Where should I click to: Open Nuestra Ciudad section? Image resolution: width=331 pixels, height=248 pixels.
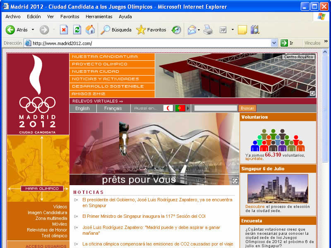coord(112,72)
